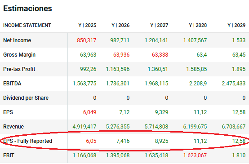Click Net Income 2028 value 1.407,567
Image resolution: width=249 pixels, height=164 pixels.
coord(195,40)
